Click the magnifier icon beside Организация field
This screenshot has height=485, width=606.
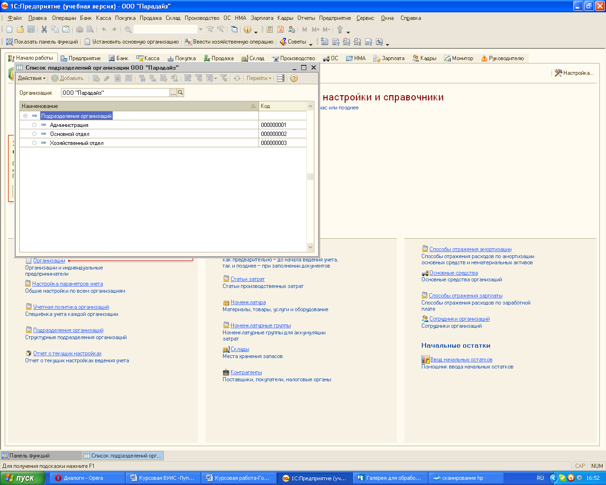tap(180, 93)
